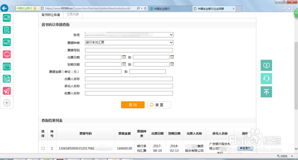Open third sidebar green card-search icon
The image size is (298, 160).
coord(7,42)
